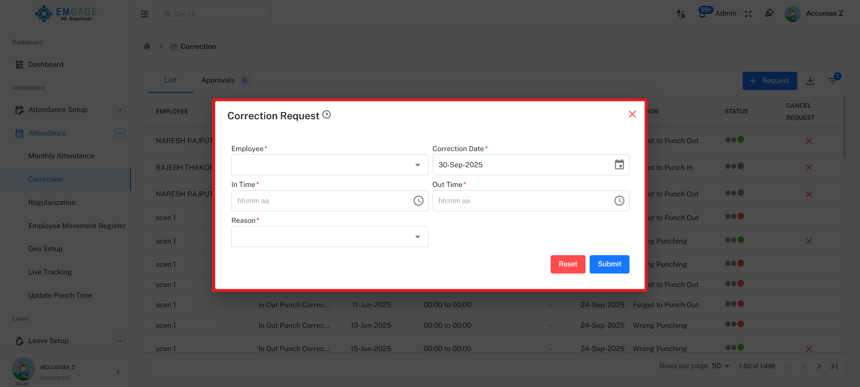This screenshot has height=387, width=860.
Task: Open the Employee dropdown
Action: click(330, 165)
